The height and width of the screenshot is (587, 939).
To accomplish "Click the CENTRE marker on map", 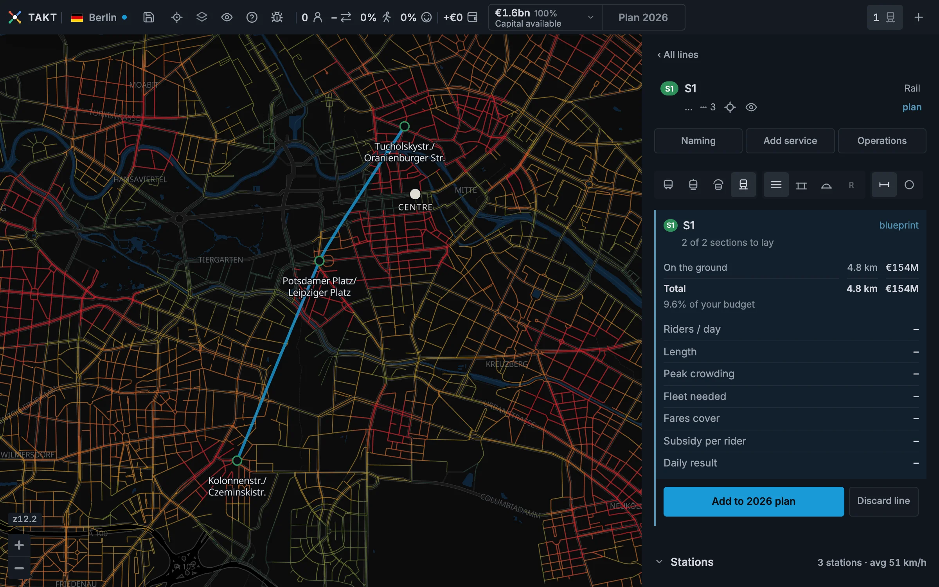I will point(415,194).
